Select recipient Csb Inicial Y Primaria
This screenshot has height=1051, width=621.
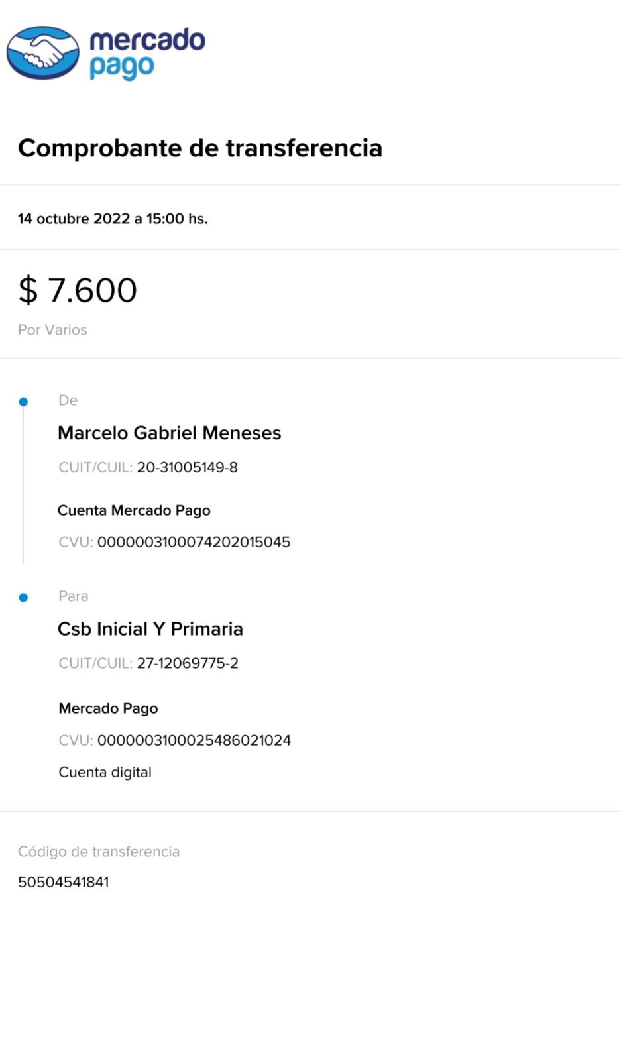tap(150, 629)
